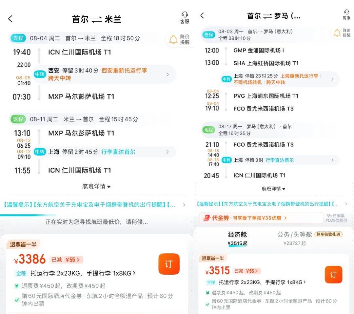The image size is (354, 314).
Task: Tap the swap arrows between 首尔 and 米兰
Action: (x=97, y=20)
